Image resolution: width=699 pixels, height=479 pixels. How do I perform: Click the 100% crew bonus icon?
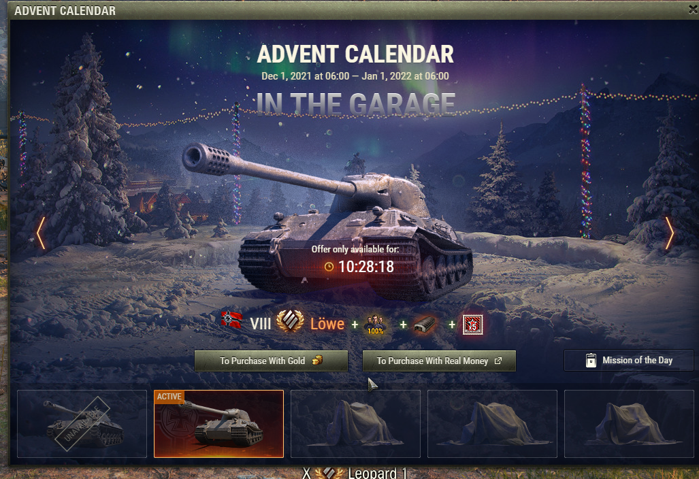tap(375, 325)
